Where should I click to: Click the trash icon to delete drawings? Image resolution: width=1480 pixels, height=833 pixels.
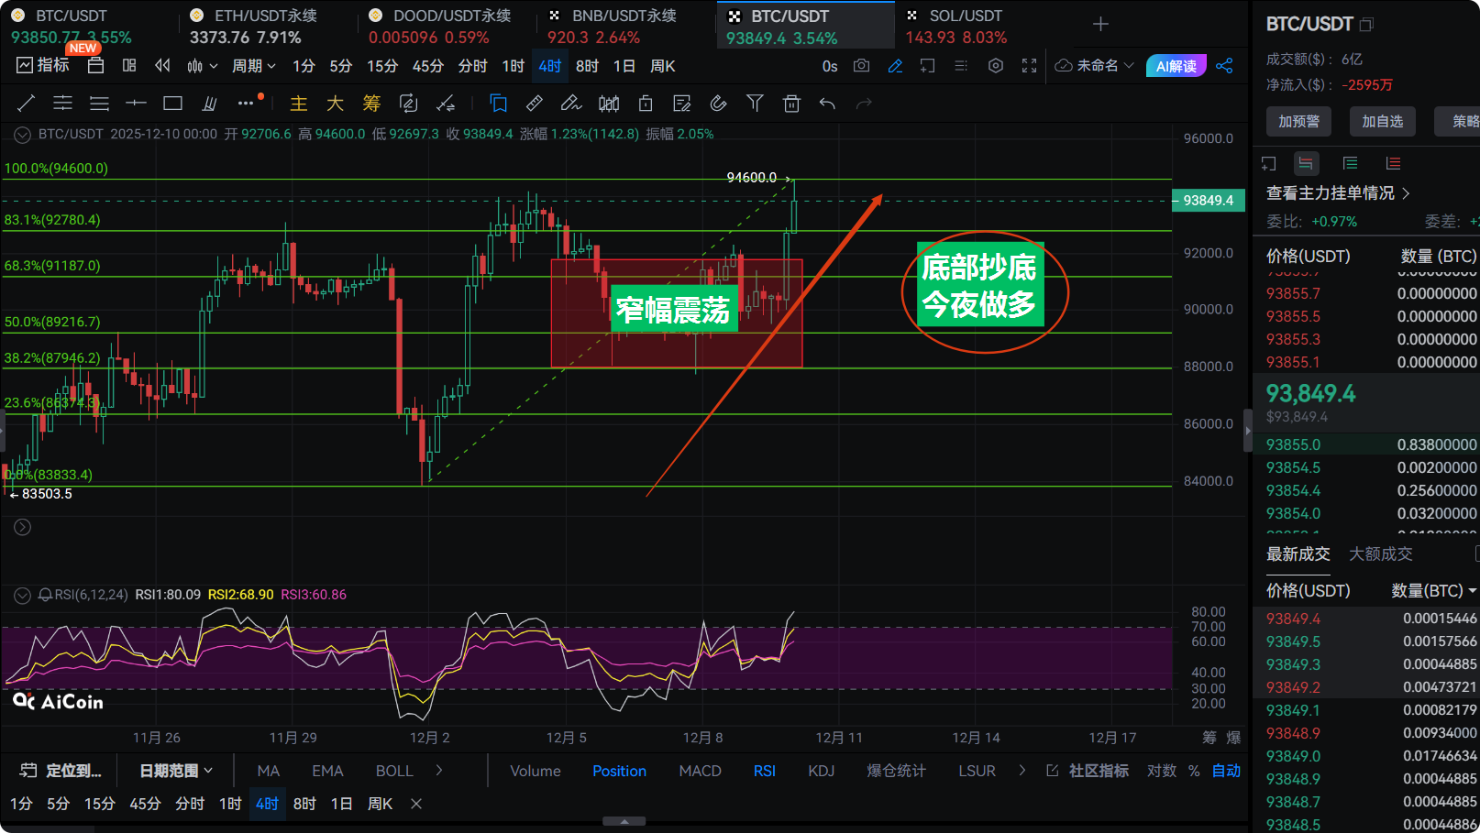(791, 104)
